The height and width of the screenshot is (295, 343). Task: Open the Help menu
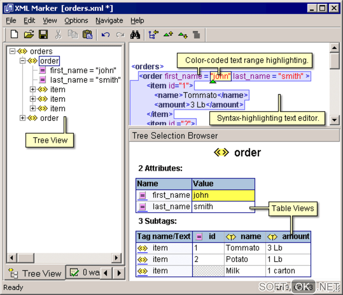[138, 20]
